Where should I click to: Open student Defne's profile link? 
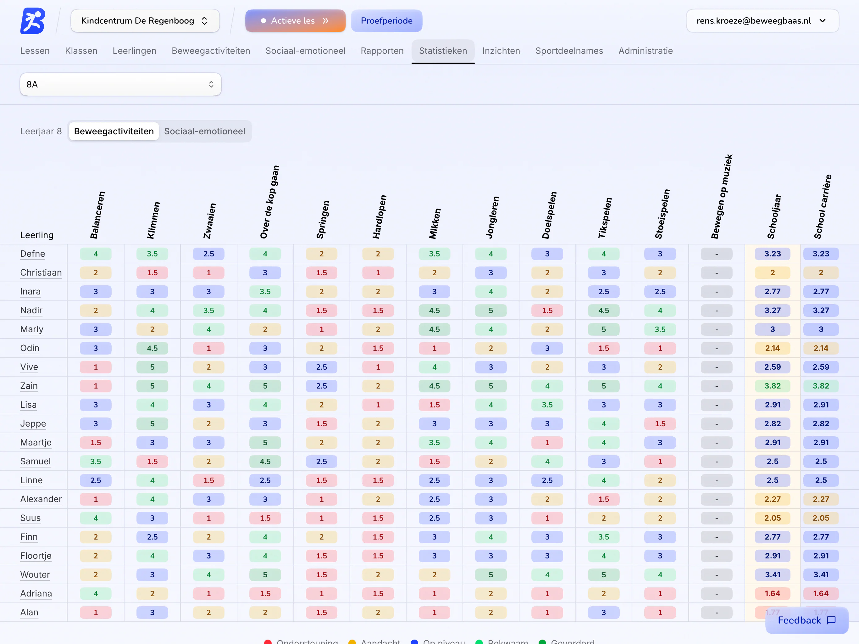tap(33, 254)
